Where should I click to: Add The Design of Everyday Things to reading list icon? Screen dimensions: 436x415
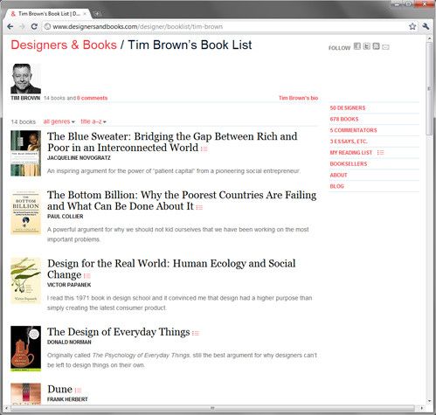click(x=196, y=333)
